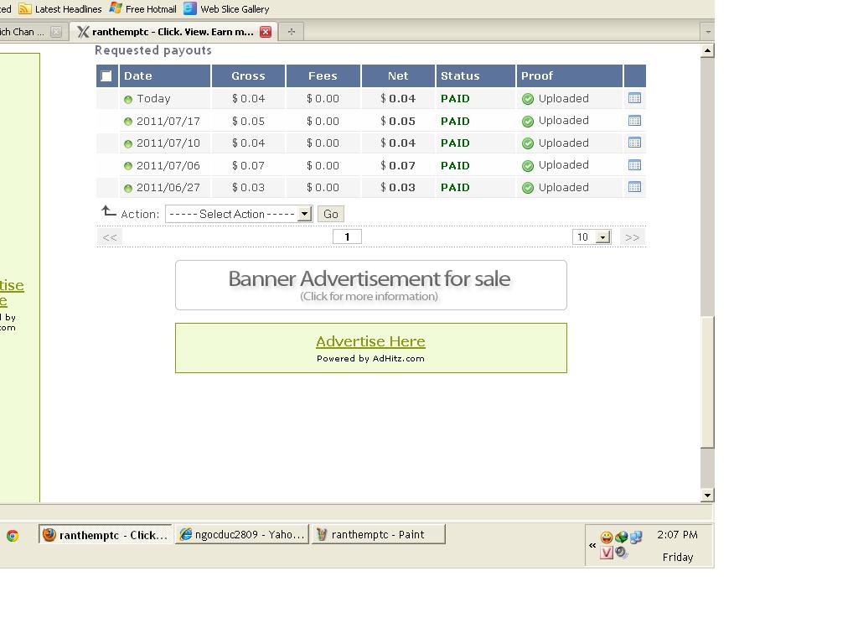Open a new browser tab
This screenshot has width=858, height=644.
coord(291,32)
